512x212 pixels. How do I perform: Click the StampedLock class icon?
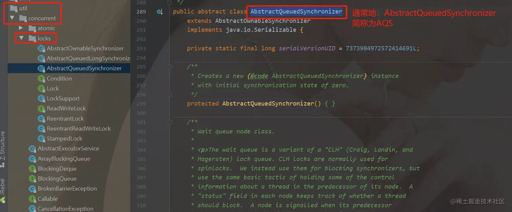point(41,139)
